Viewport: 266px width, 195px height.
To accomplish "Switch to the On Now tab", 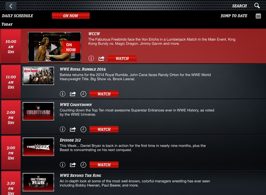I will (x=71, y=16).
